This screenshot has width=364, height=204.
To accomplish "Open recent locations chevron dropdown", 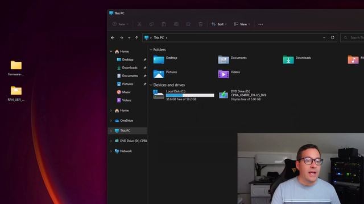I will (x=129, y=38).
